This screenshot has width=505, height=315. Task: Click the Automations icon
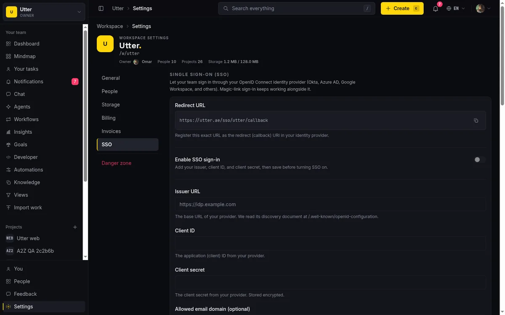pos(8,170)
